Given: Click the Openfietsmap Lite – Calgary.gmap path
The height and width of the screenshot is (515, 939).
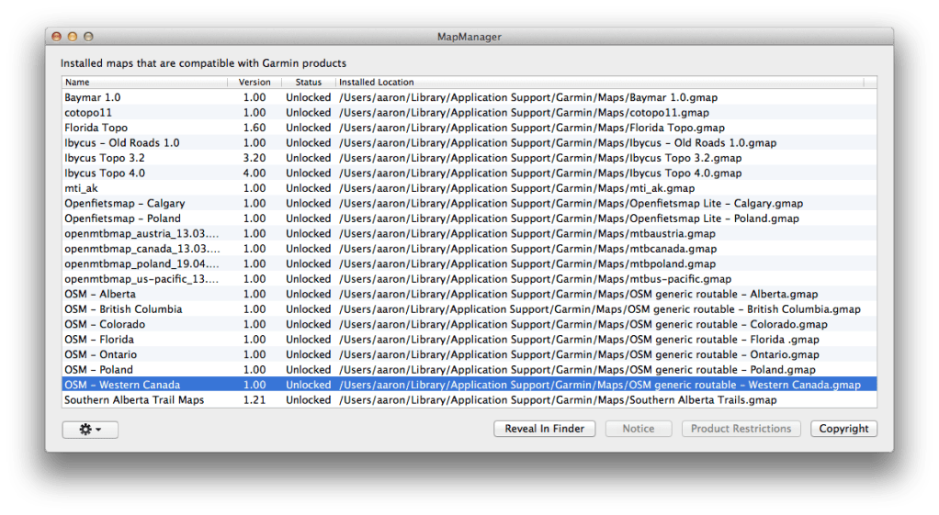Looking at the screenshot, I should point(571,204).
